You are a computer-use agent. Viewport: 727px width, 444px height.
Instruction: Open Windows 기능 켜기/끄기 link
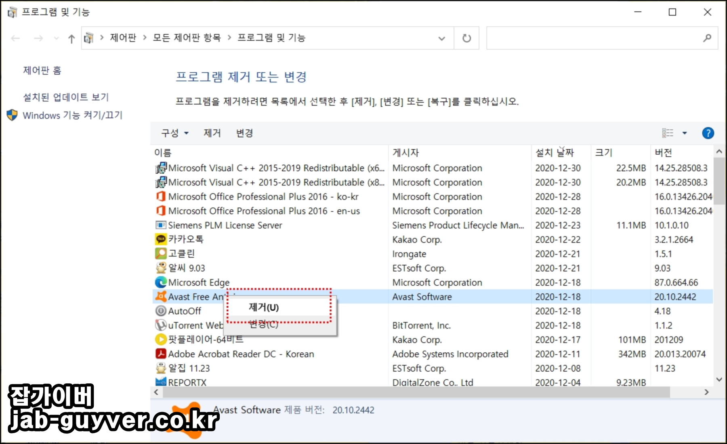(72, 115)
